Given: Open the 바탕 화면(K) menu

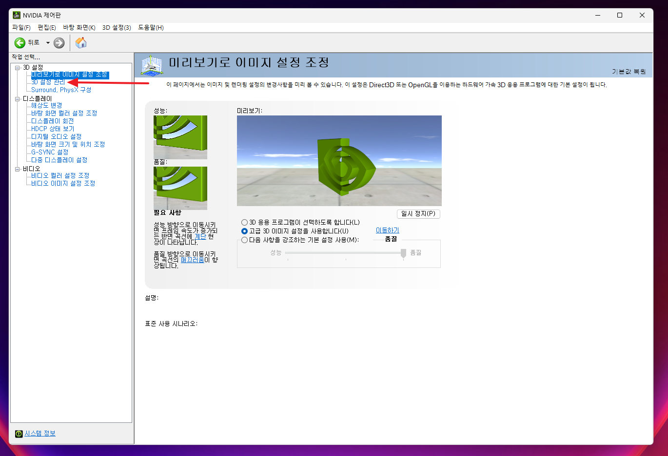Looking at the screenshot, I should [x=79, y=27].
